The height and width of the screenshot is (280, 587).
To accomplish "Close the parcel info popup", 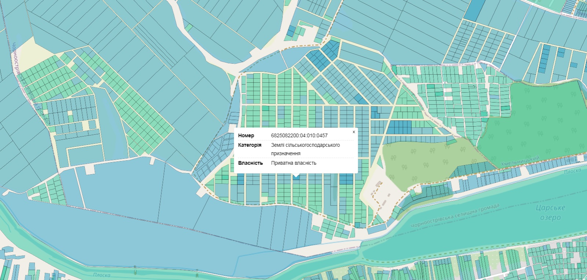I will coord(354,132).
